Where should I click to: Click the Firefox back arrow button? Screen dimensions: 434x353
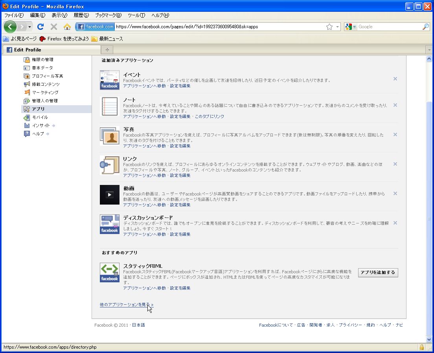pos(10,27)
